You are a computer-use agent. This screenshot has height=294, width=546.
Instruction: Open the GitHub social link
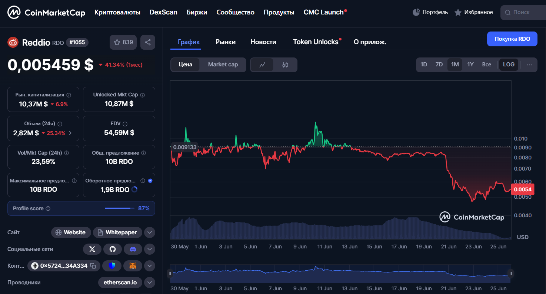point(113,249)
